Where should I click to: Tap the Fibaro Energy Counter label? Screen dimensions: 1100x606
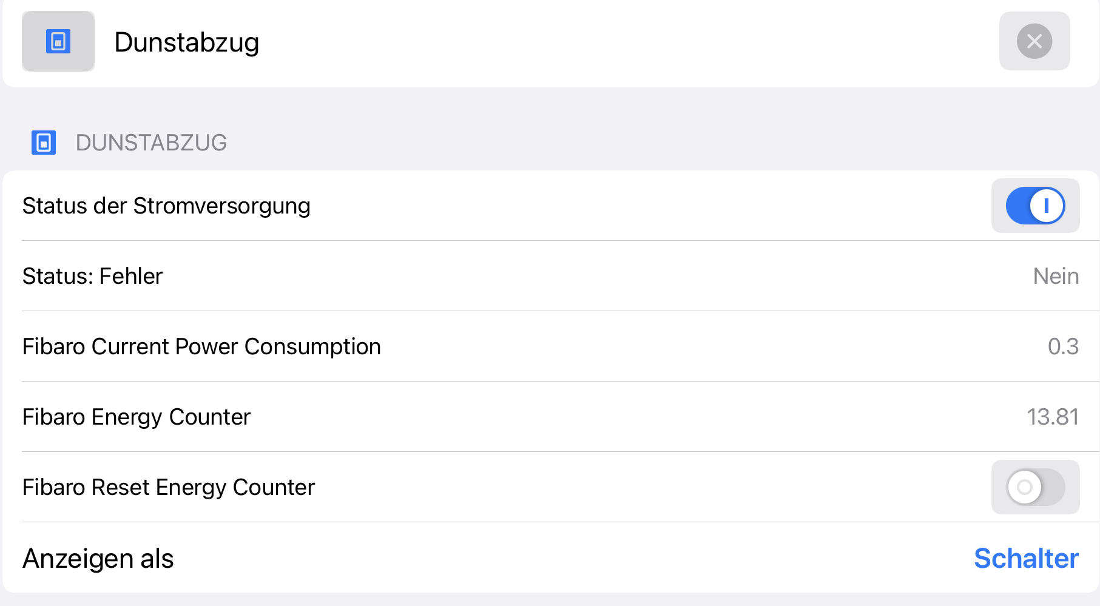137,417
